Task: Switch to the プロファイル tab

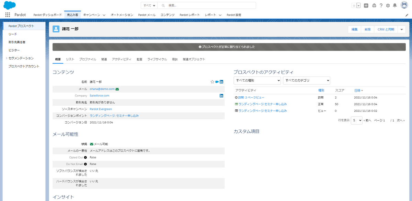Action: [x=88, y=59]
